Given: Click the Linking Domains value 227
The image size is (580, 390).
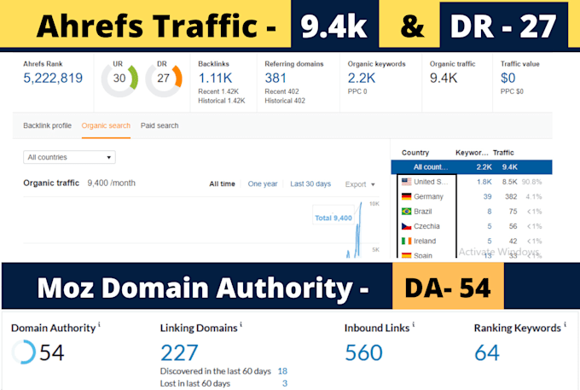Looking at the screenshot, I should [x=179, y=352].
